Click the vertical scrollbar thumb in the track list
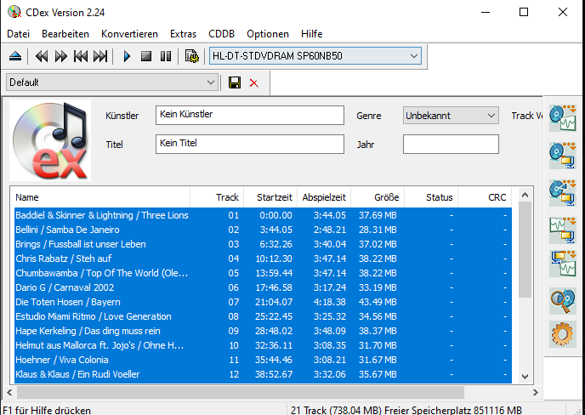 [x=525, y=250]
